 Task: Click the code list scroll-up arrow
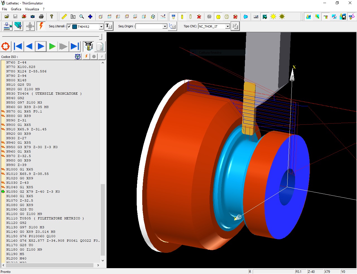pos(103,63)
